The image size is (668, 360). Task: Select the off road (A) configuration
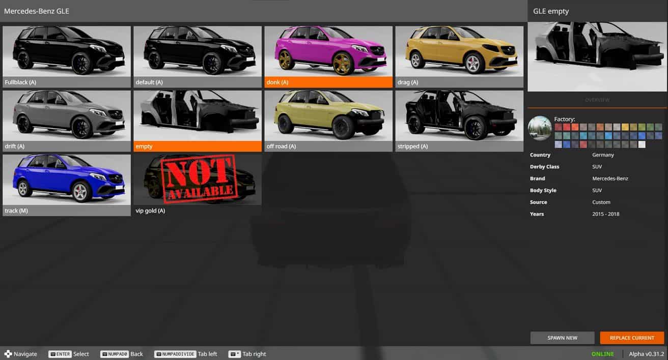pyautogui.click(x=328, y=121)
